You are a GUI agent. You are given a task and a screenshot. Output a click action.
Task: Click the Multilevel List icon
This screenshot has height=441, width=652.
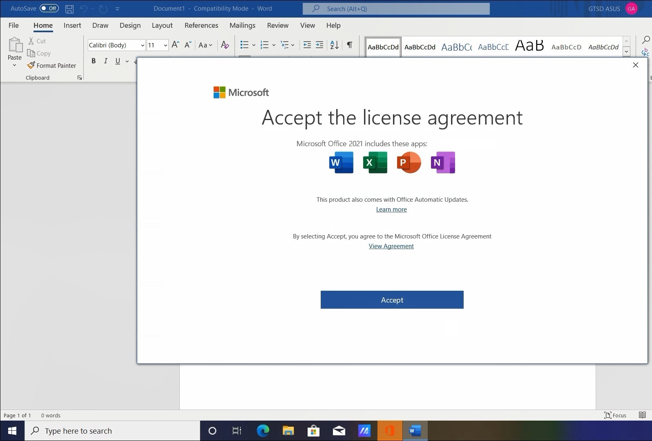click(285, 45)
